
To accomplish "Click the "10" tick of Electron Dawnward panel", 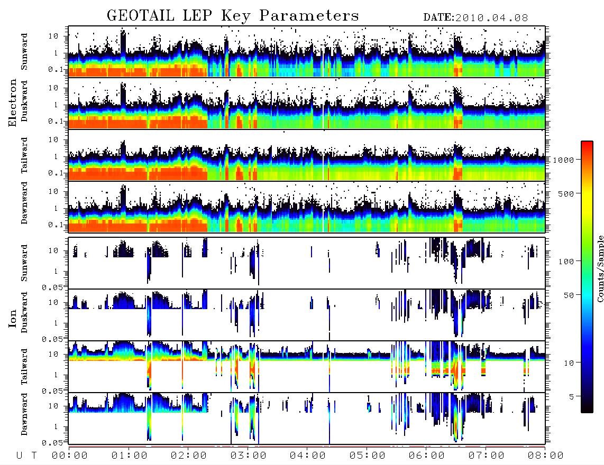I will pos(53,191).
